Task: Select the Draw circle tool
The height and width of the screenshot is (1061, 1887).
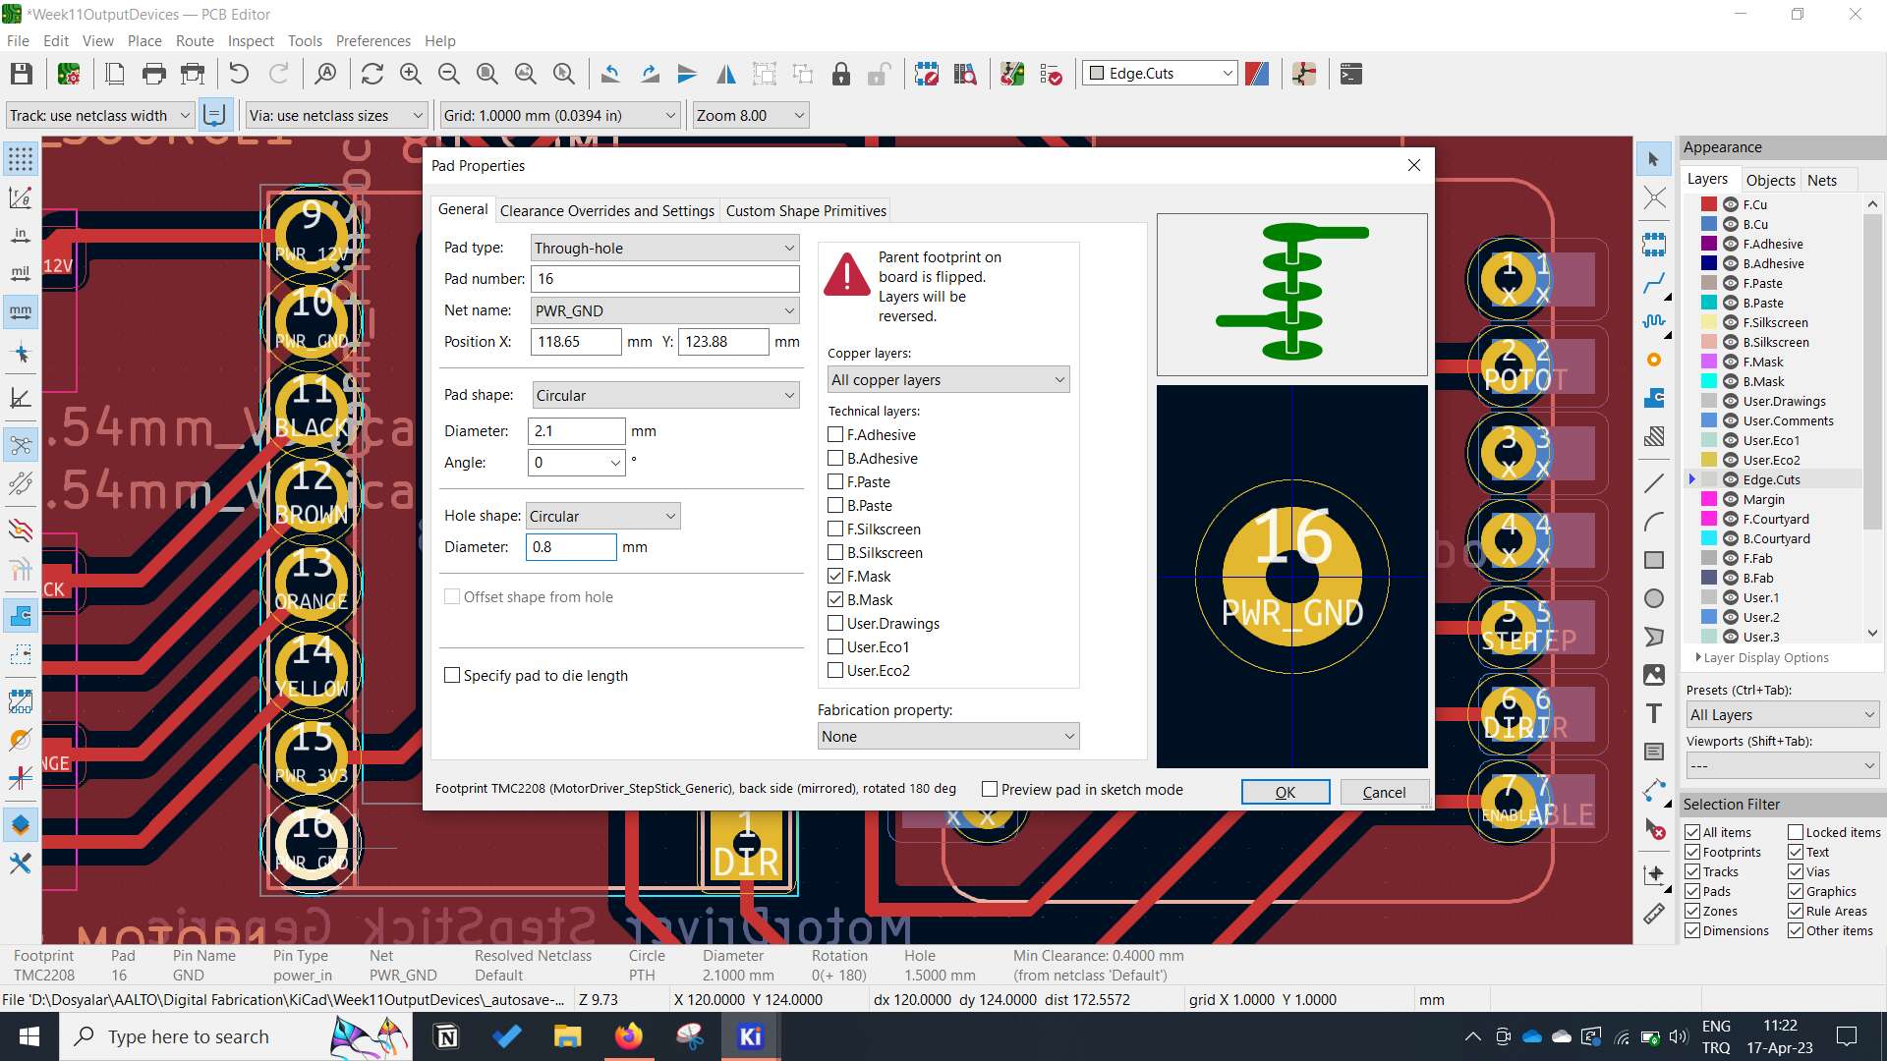Action: pyautogui.click(x=1654, y=598)
